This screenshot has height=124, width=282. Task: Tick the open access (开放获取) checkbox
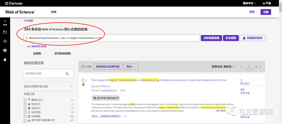(x=25, y=116)
